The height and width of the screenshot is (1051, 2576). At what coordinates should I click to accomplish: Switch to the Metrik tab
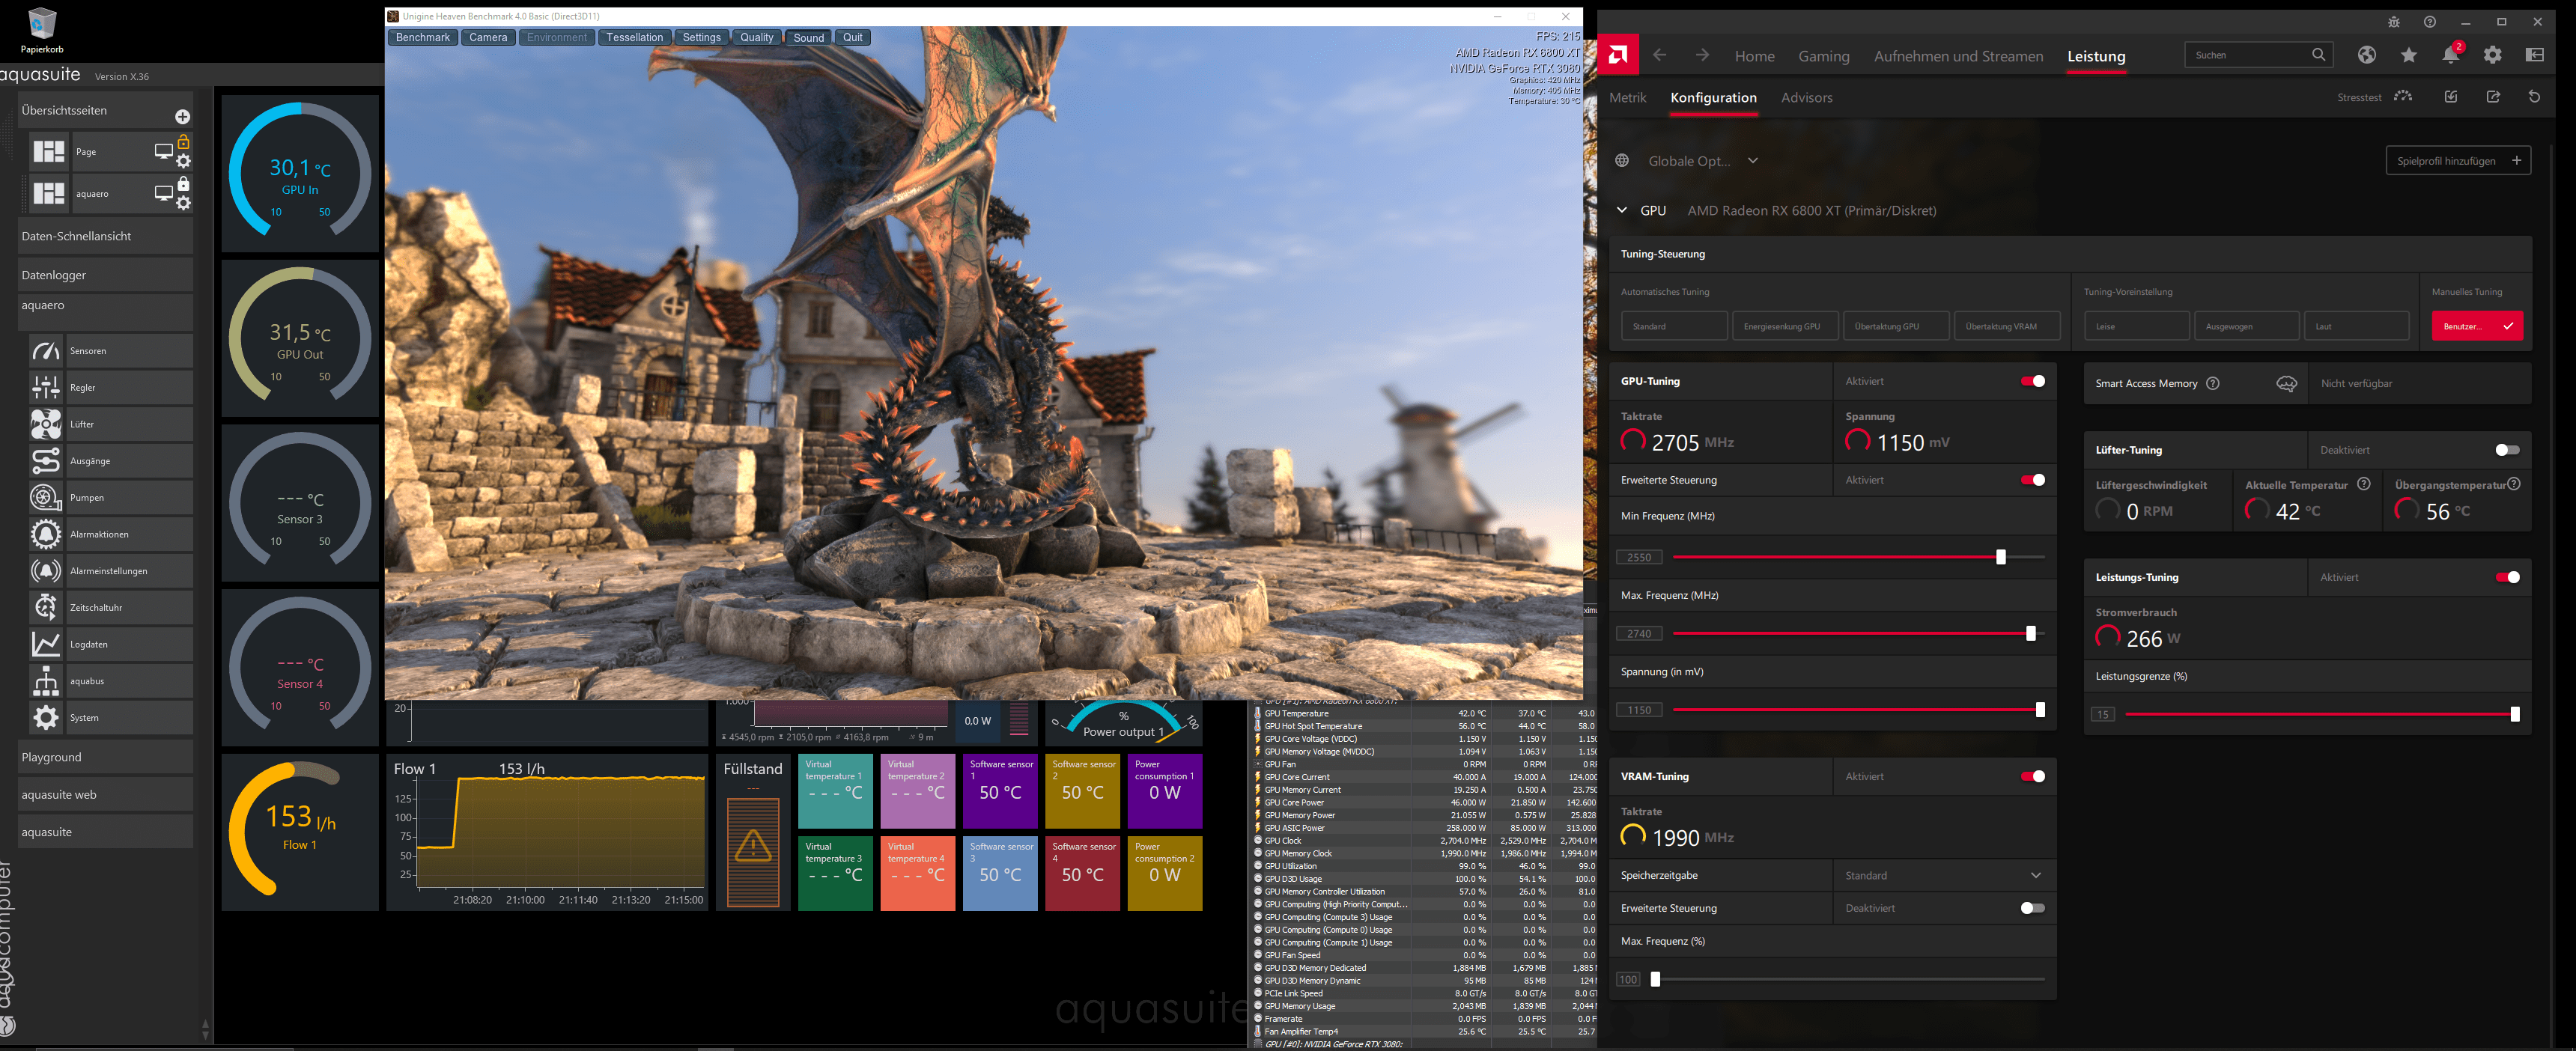1627,98
